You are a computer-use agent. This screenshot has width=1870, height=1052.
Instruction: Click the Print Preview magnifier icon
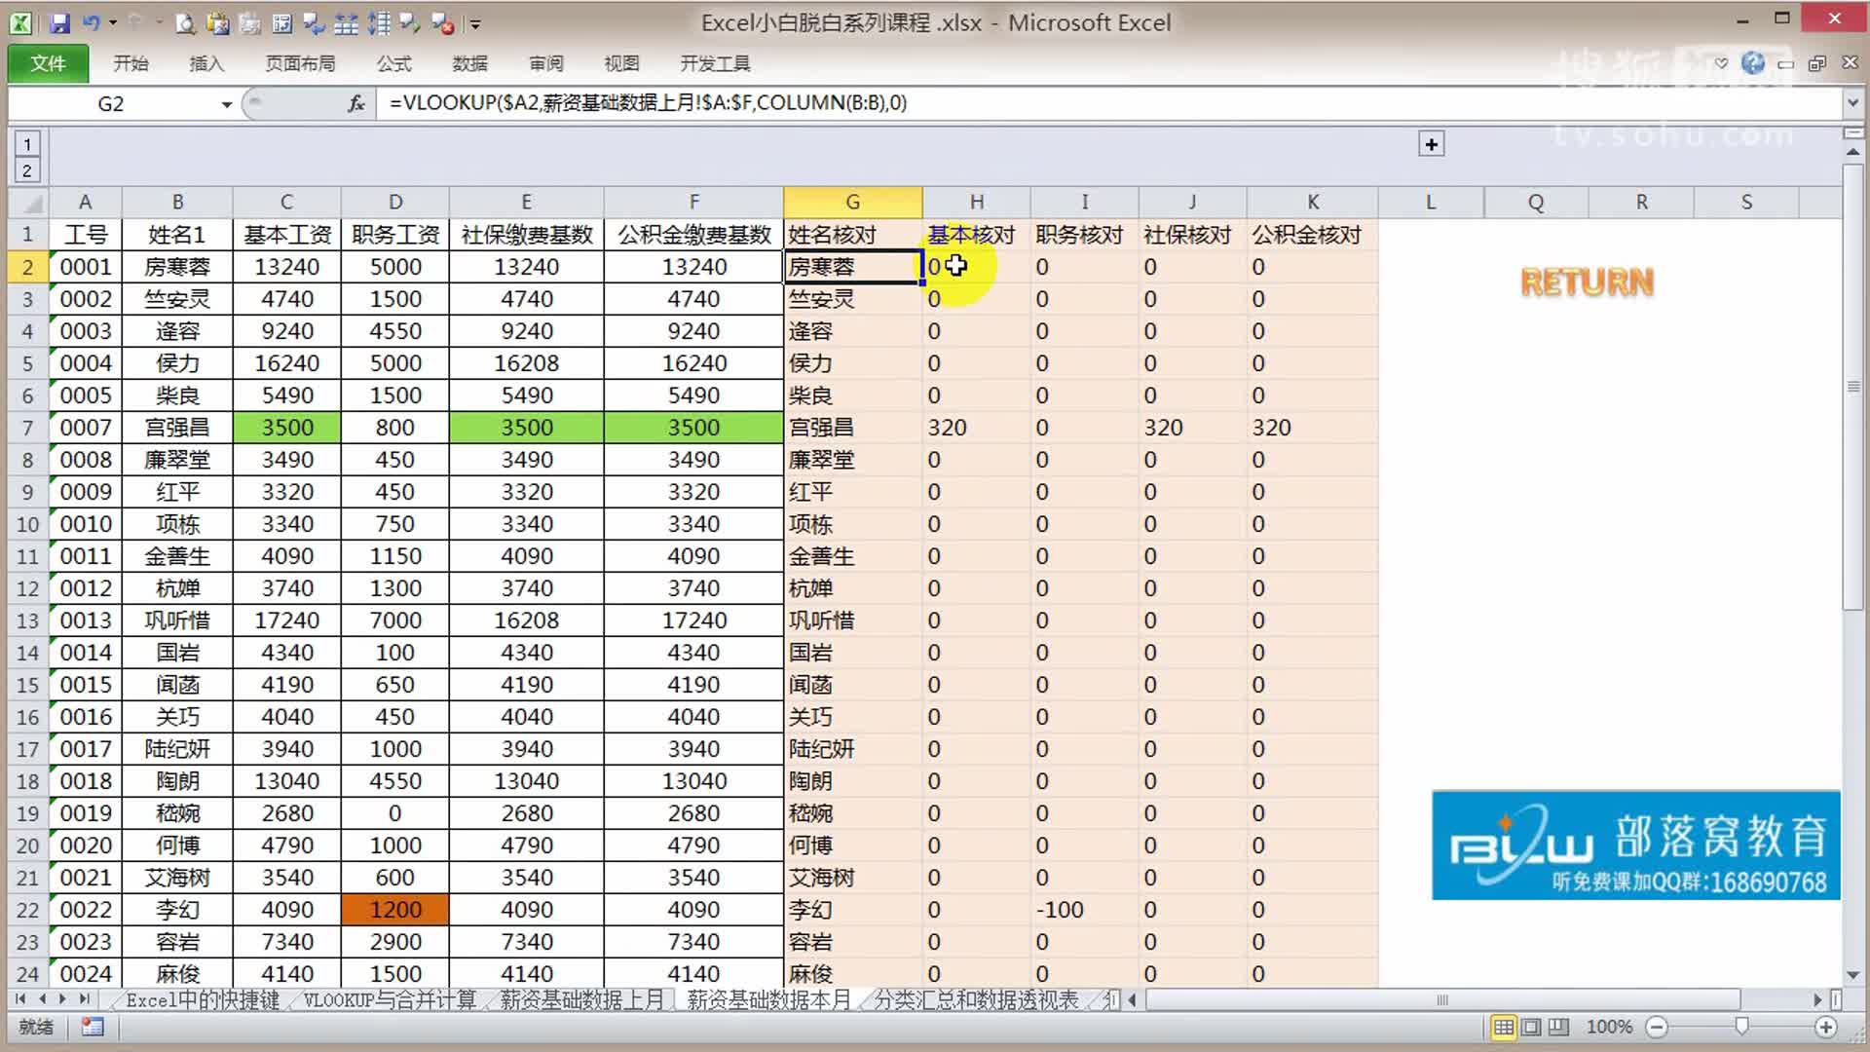[x=185, y=24]
